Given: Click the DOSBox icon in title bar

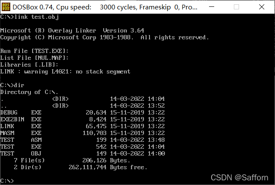Looking at the screenshot, I should 6,7.
